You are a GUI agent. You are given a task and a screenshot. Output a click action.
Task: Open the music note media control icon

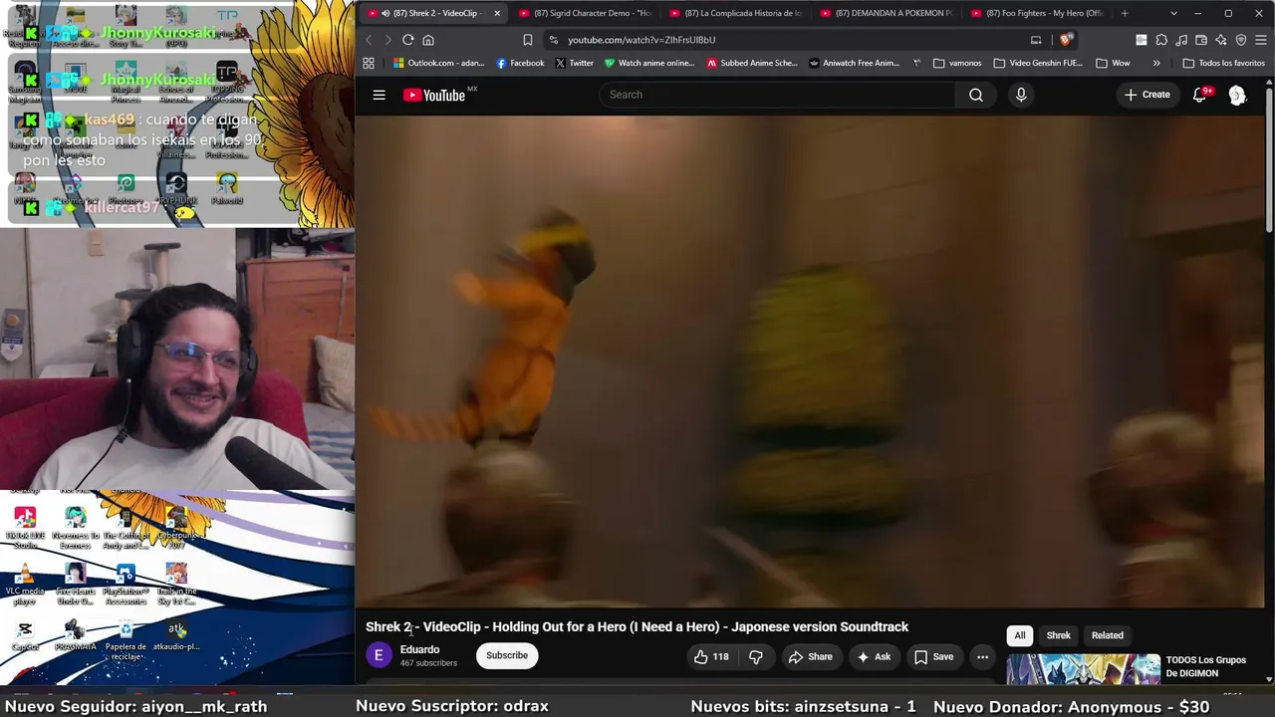tap(1181, 40)
